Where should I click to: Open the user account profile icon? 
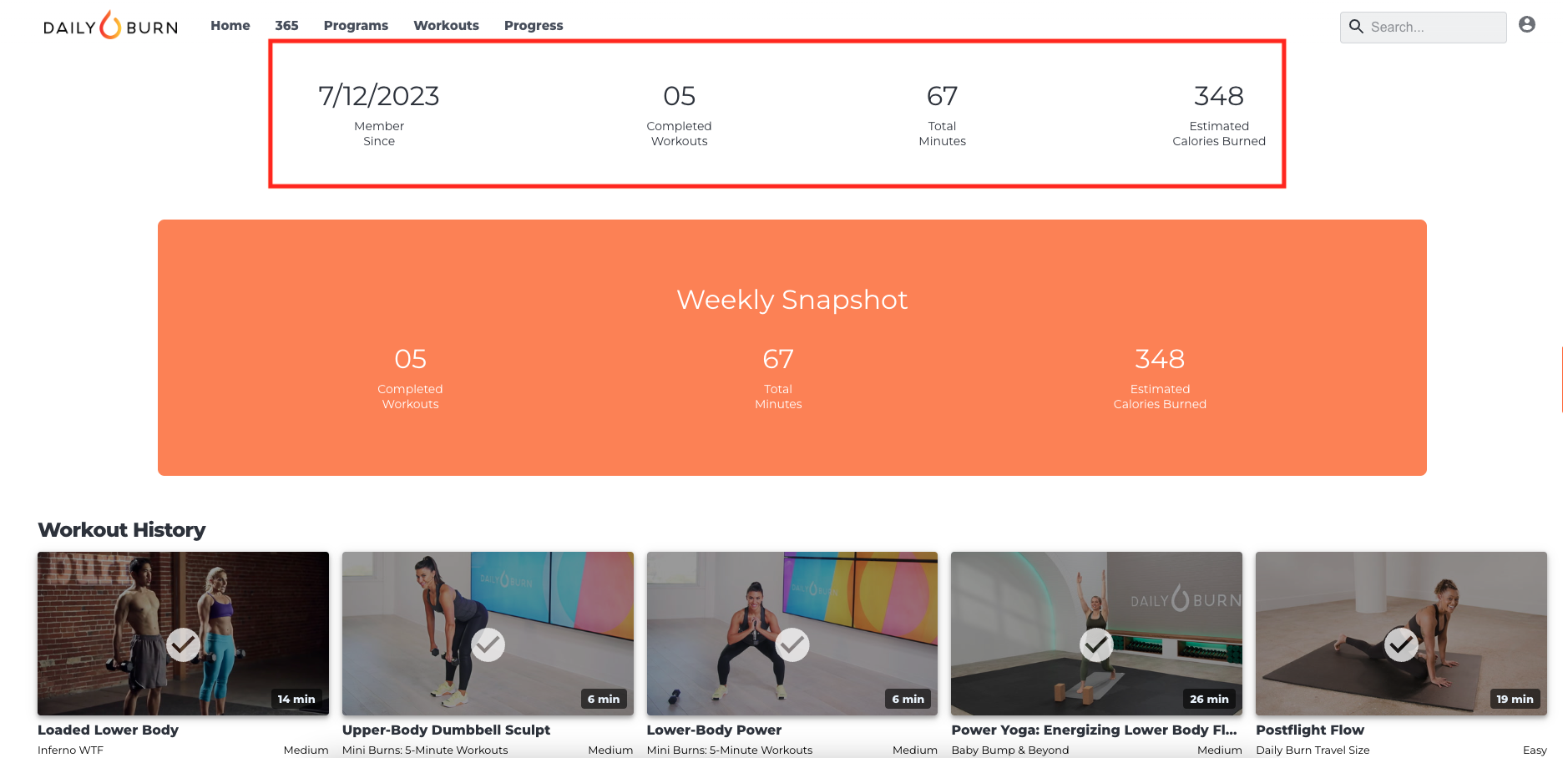click(x=1527, y=25)
